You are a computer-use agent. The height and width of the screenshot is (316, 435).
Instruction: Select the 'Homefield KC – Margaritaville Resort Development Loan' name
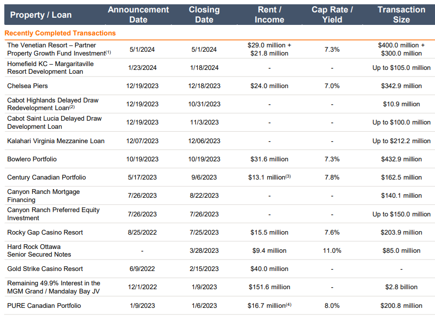coord(50,68)
